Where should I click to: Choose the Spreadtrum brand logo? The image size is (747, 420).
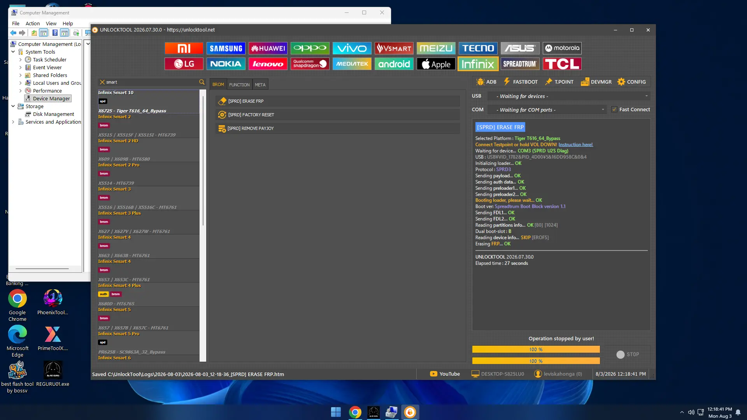click(x=520, y=64)
